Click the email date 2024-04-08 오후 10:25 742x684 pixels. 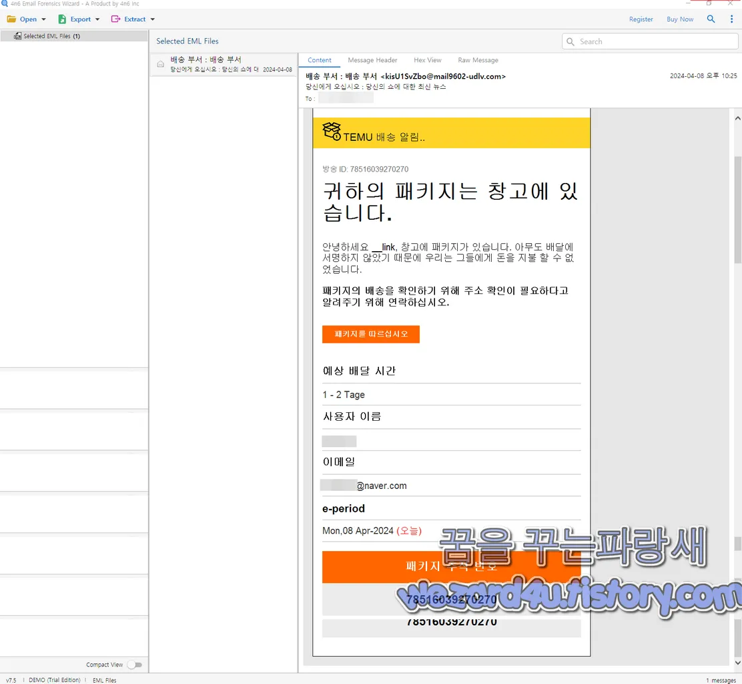[x=703, y=75]
